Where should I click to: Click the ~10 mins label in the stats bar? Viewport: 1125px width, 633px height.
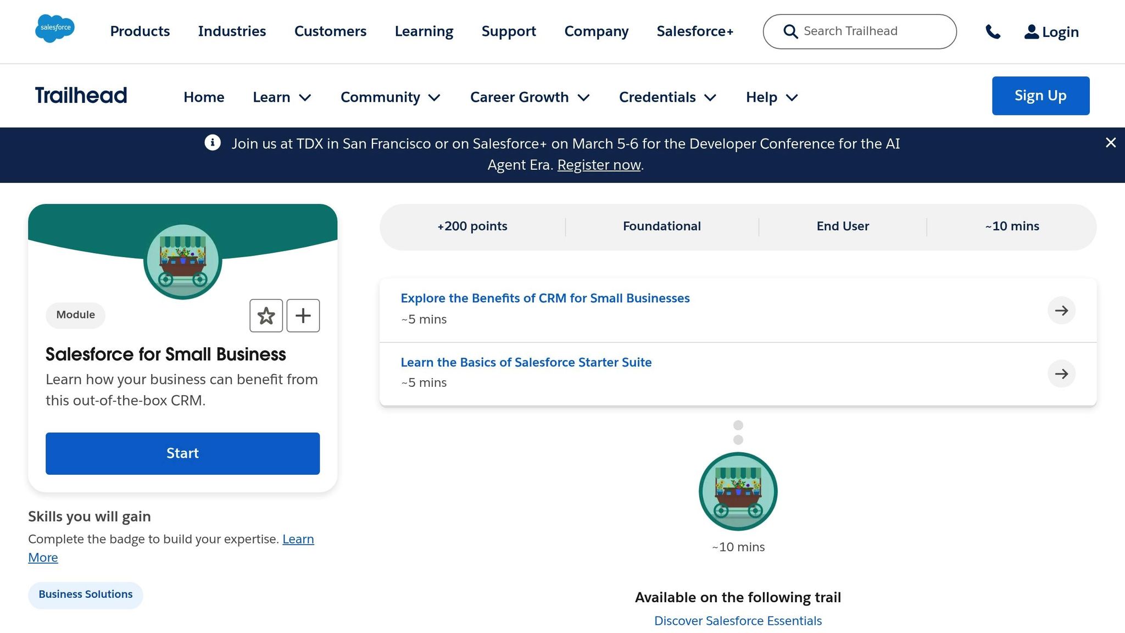(1012, 226)
